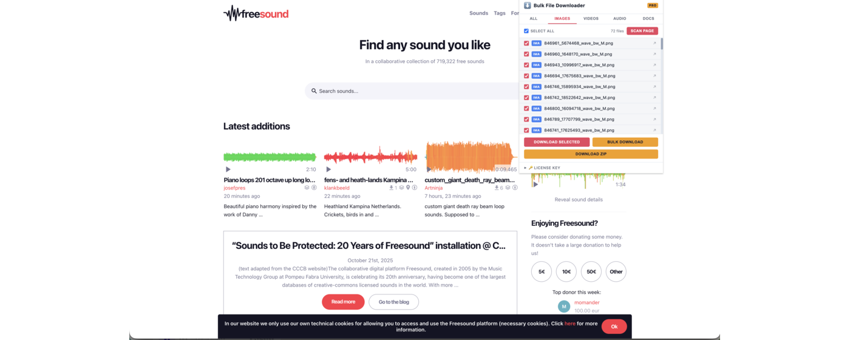This screenshot has width=850, height=340.
Task: Click the download count icon on klankbeeld sound
Action: point(392,188)
